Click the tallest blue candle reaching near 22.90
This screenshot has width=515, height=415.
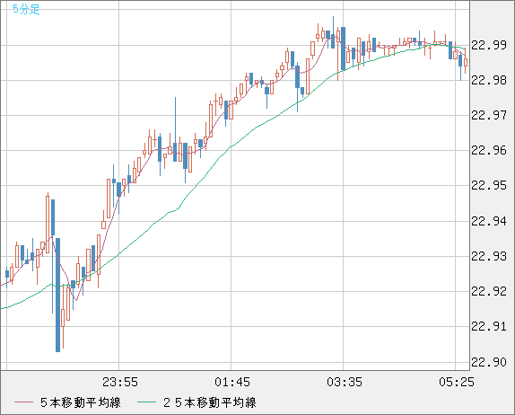pos(57,295)
